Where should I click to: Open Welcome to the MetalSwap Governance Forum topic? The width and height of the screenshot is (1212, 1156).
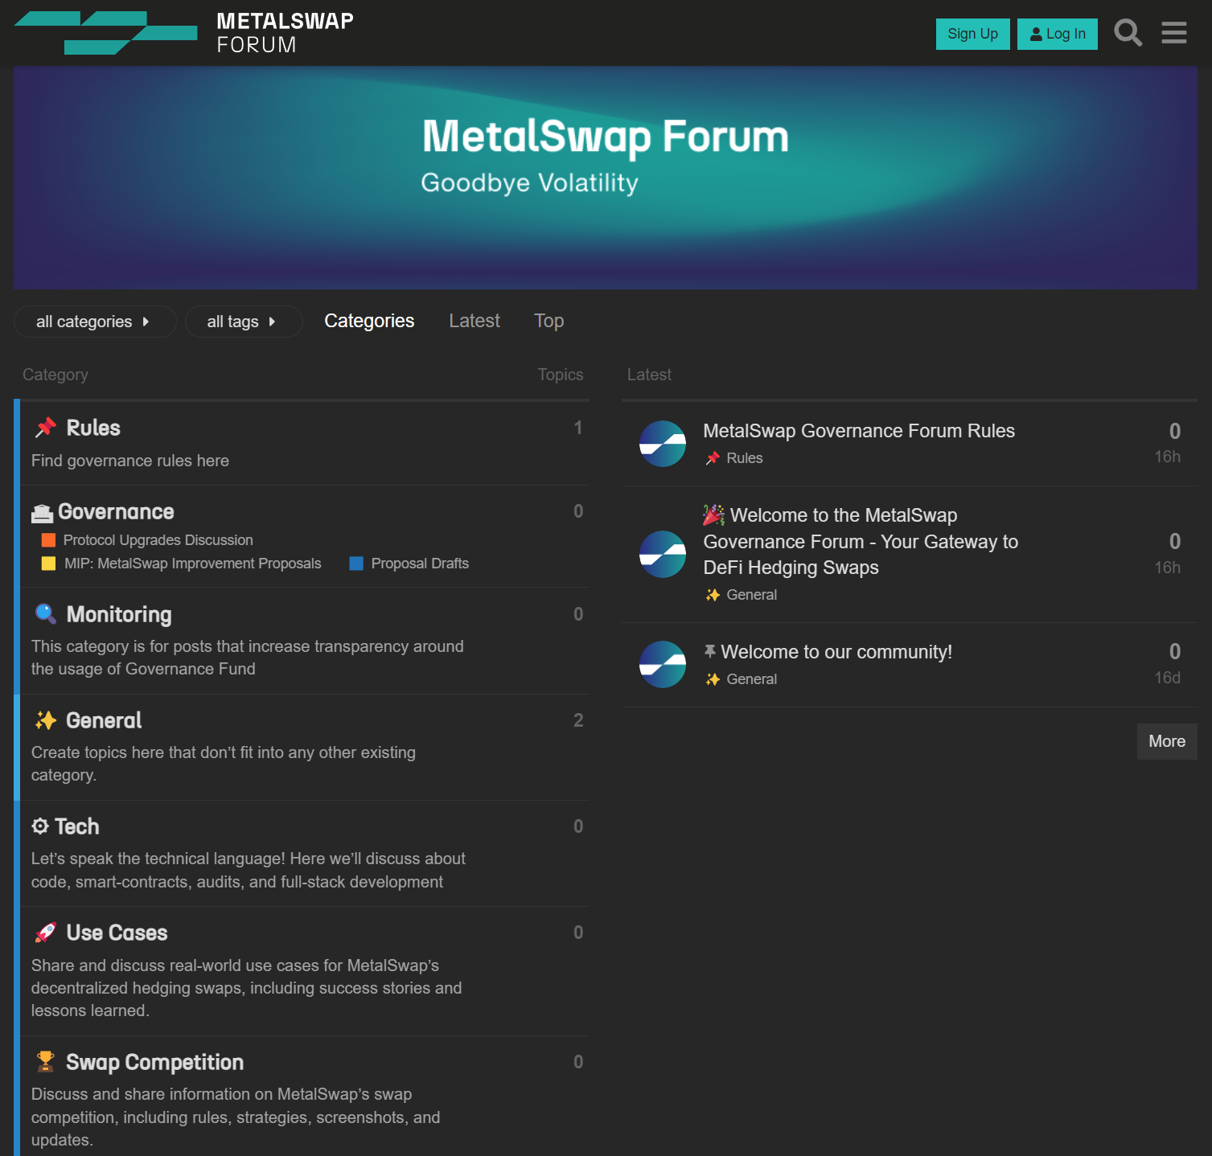click(x=861, y=541)
